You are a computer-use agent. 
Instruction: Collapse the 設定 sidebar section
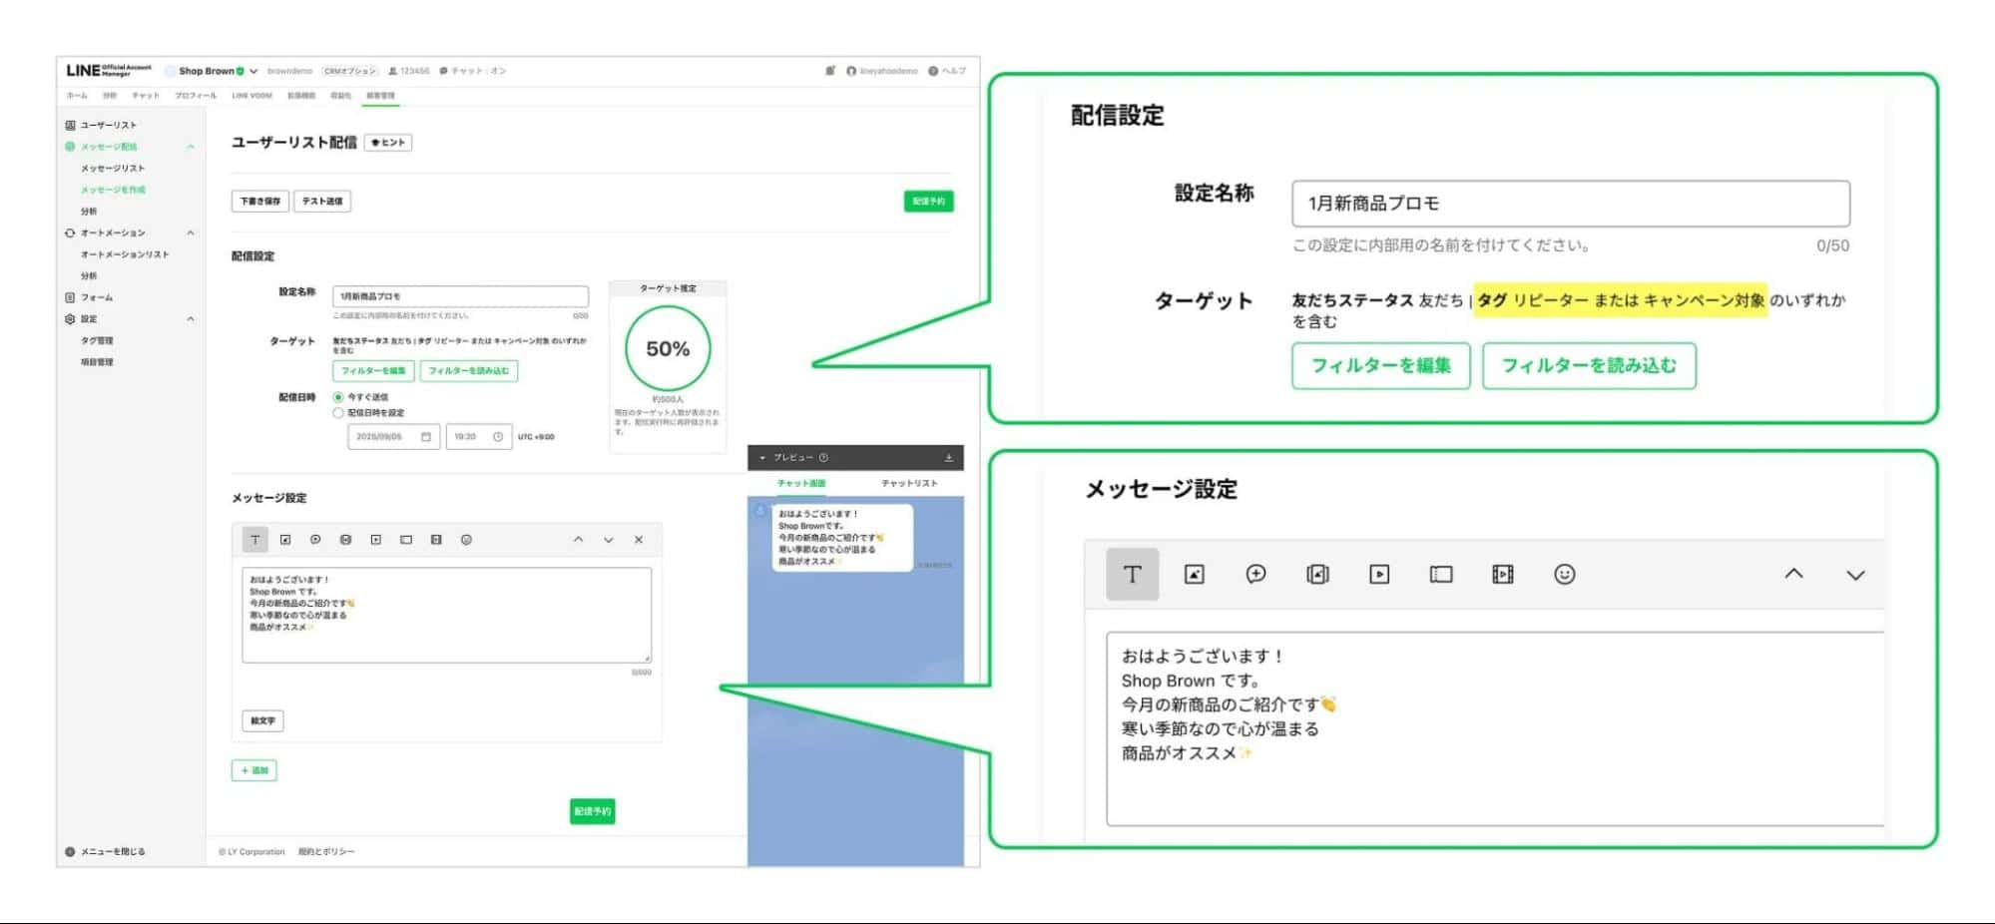[x=191, y=319]
